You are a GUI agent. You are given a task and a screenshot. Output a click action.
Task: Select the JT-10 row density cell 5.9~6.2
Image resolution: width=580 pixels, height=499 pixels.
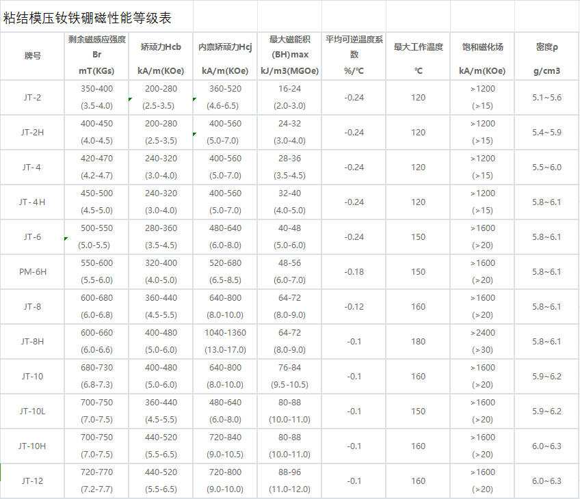(547, 376)
